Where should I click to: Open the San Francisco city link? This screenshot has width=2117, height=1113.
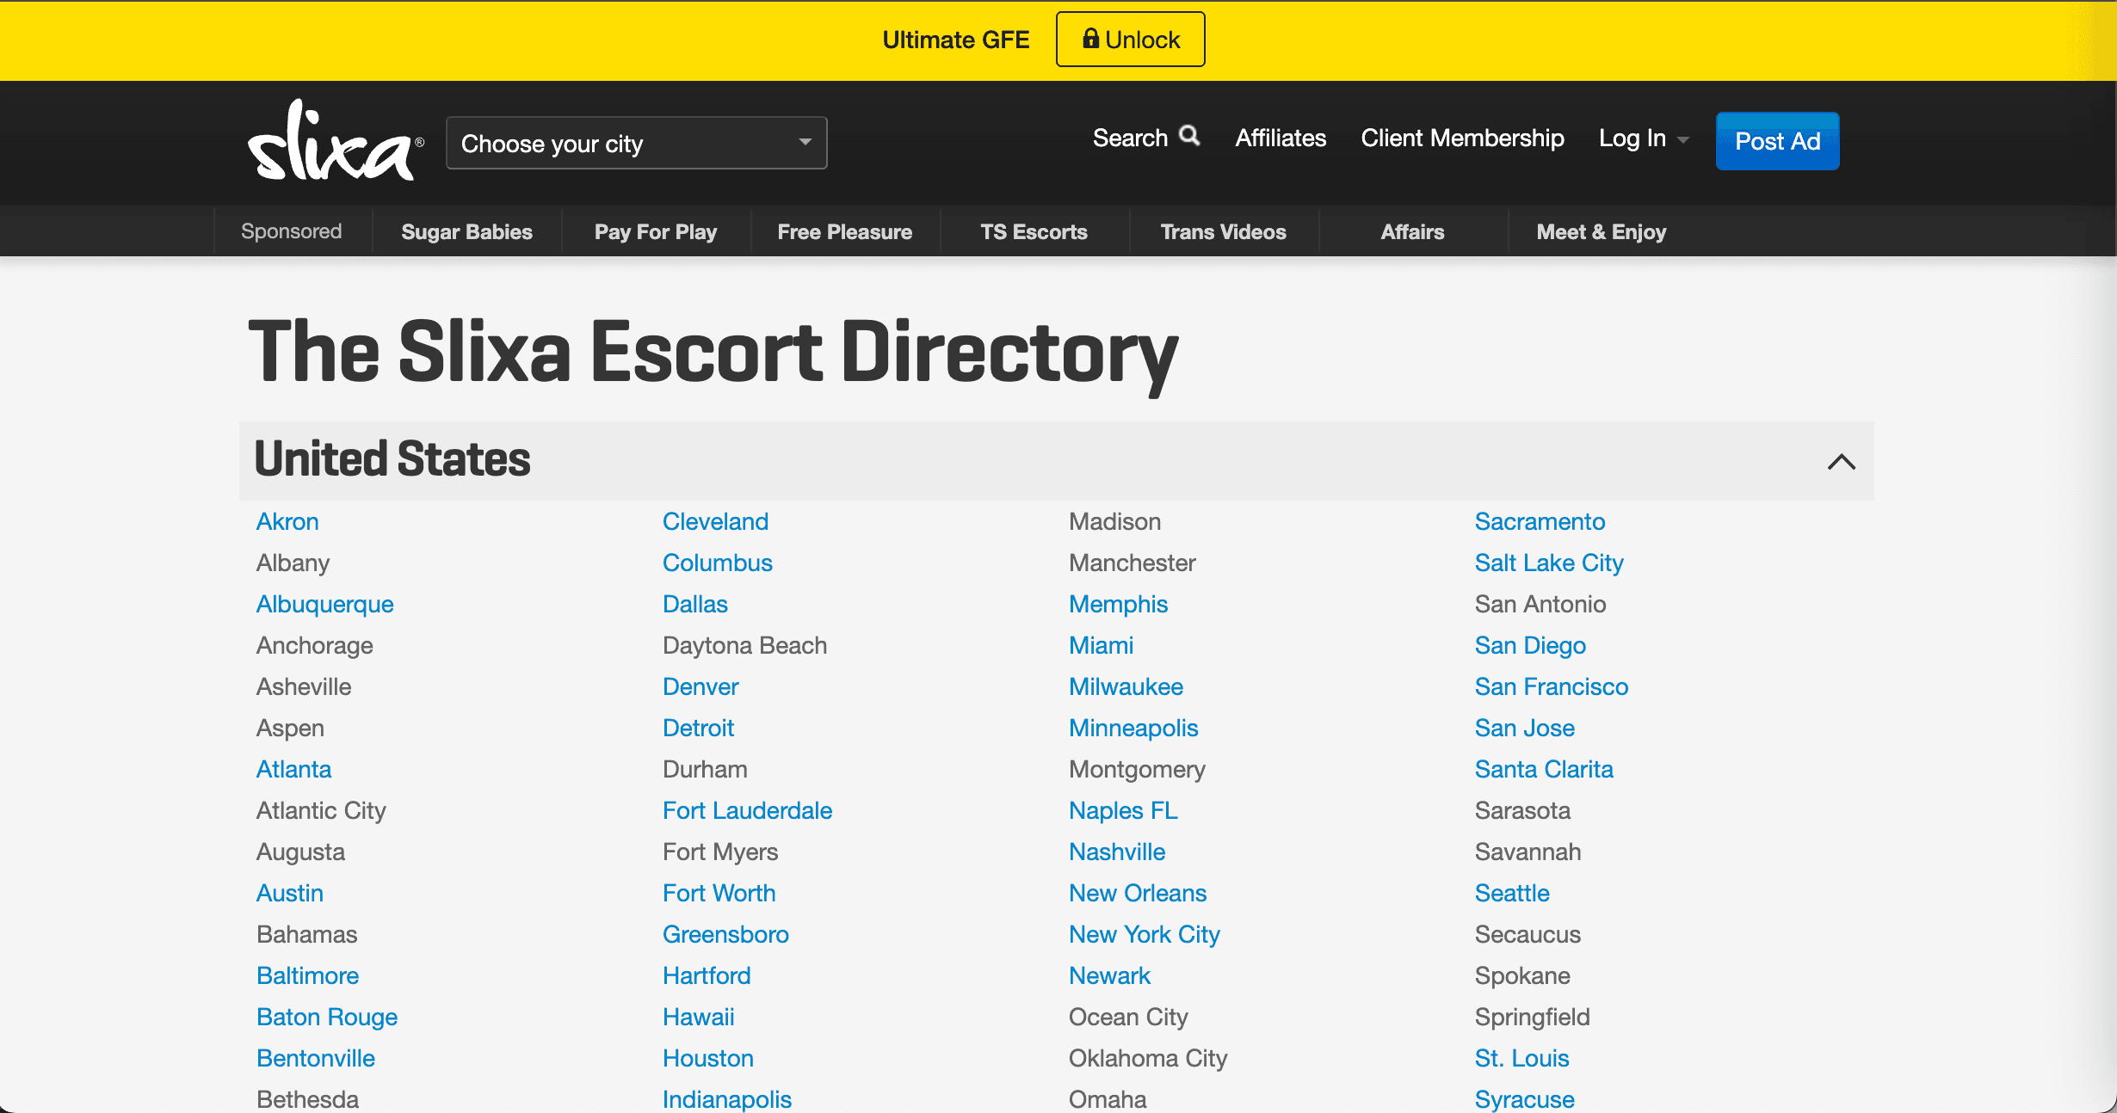pos(1552,686)
